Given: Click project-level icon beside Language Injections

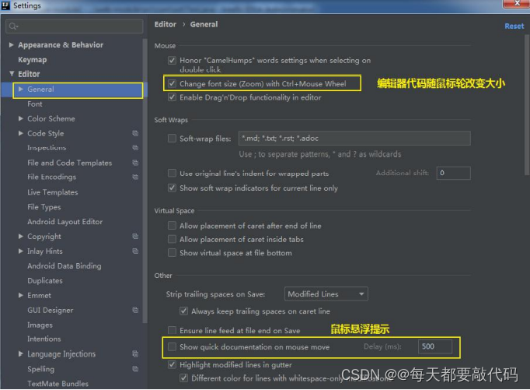Looking at the screenshot, I should click(135, 354).
